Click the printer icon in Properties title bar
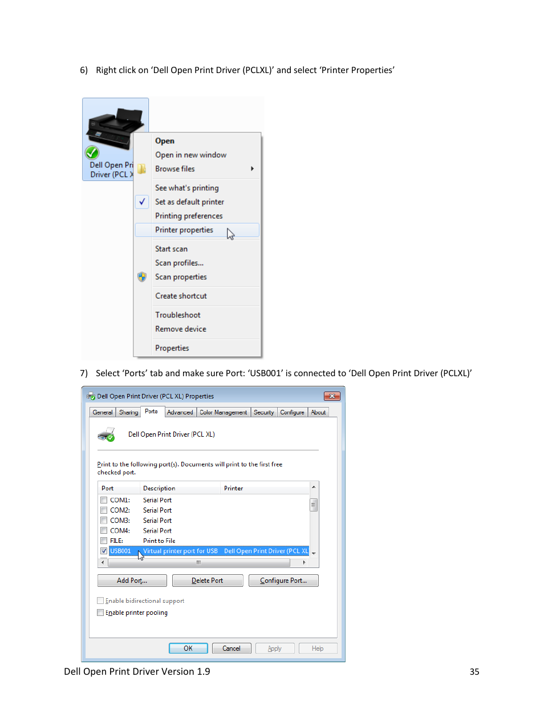This screenshot has width=544, height=705. click(x=91, y=396)
